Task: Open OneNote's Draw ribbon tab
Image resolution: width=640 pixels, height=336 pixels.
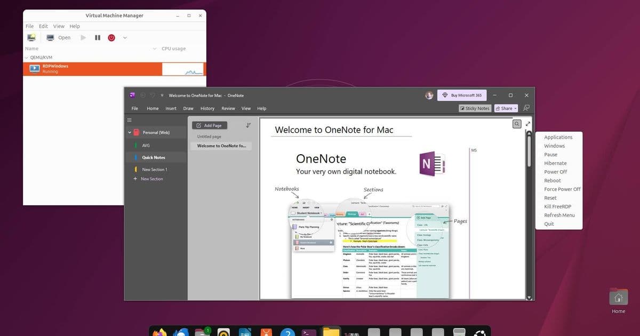Action: [x=188, y=108]
